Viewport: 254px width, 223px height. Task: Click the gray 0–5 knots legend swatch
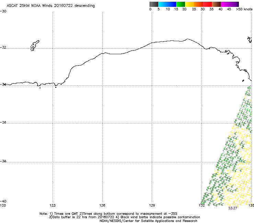tap(154, 4)
